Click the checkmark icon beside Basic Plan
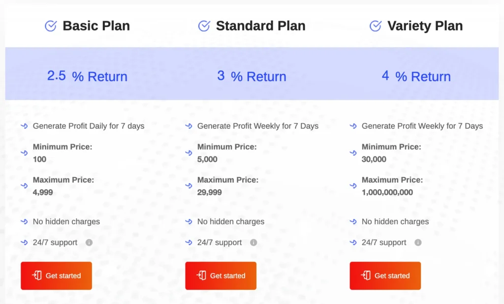 pos(51,26)
